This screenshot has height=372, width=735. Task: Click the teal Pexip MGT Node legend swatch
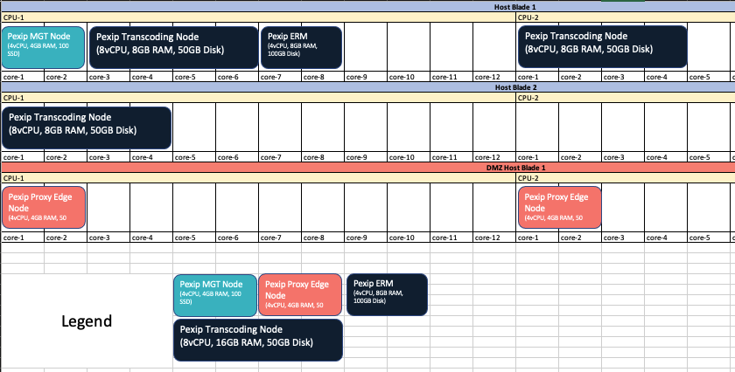pos(215,295)
